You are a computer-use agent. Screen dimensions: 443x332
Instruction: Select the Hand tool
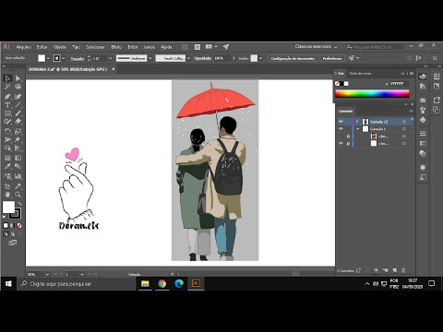click(7, 195)
